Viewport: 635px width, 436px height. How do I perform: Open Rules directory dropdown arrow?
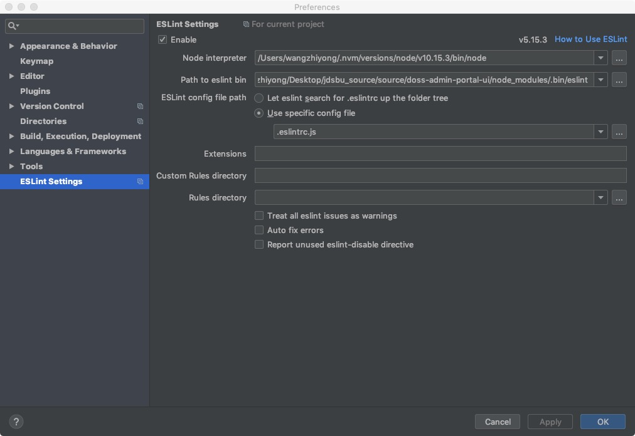click(600, 197)
